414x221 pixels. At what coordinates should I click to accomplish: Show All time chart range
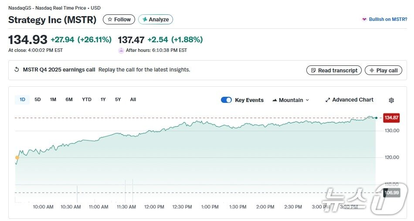[133, 99]
